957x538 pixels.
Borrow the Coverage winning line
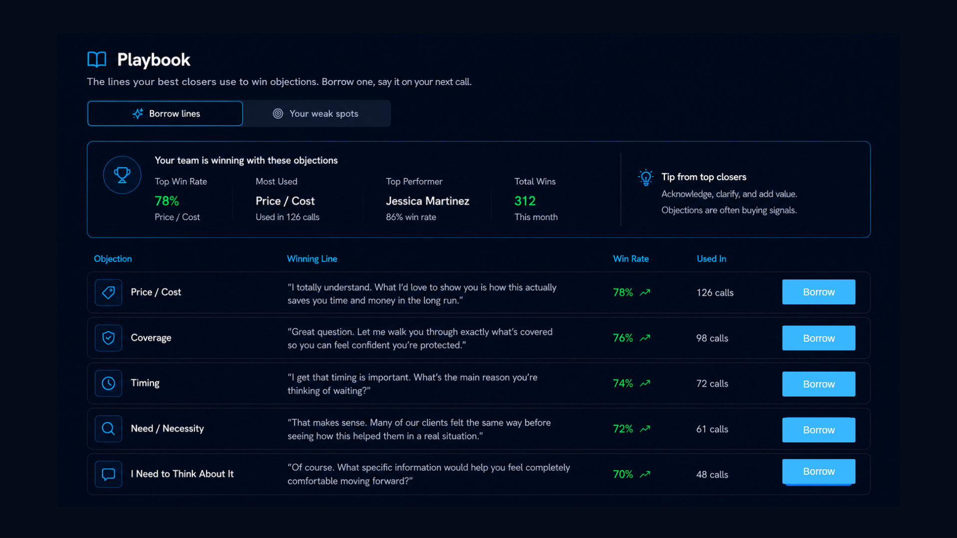point(818,338)
